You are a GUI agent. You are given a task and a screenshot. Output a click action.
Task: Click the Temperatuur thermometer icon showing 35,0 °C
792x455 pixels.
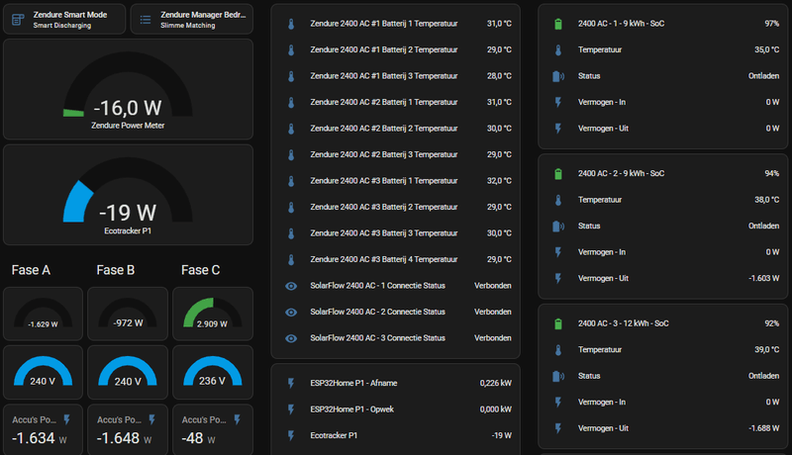pos(558,49)
